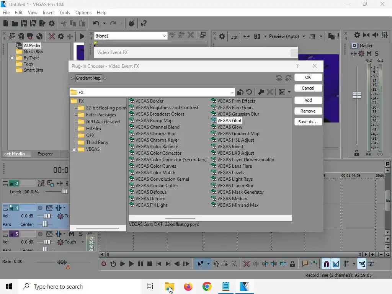Toggle preview overlays grid icon
392x294 pixels.
(313, 36)
